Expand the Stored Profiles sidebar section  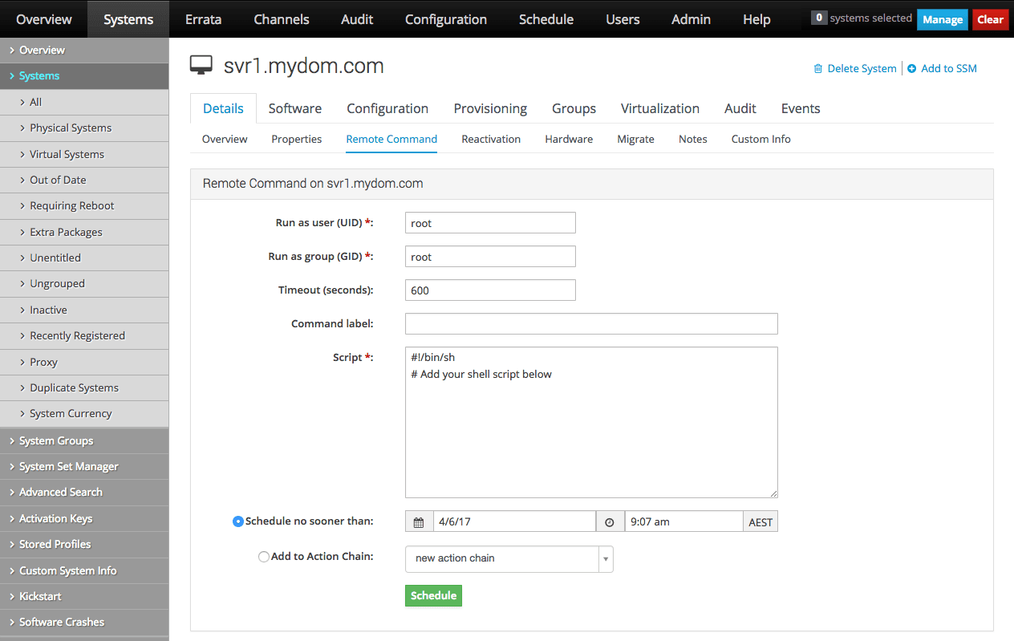[x=84, y=544]
